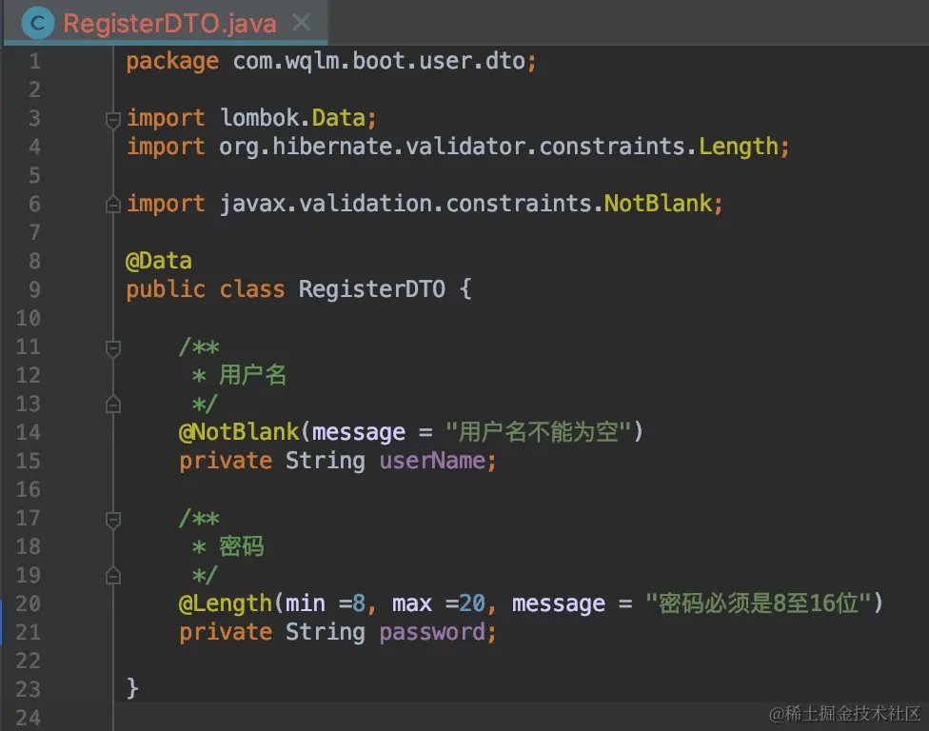Click the closing brace on line 23
The height and width of the screenshot is (731, 929).
[132, 688]
